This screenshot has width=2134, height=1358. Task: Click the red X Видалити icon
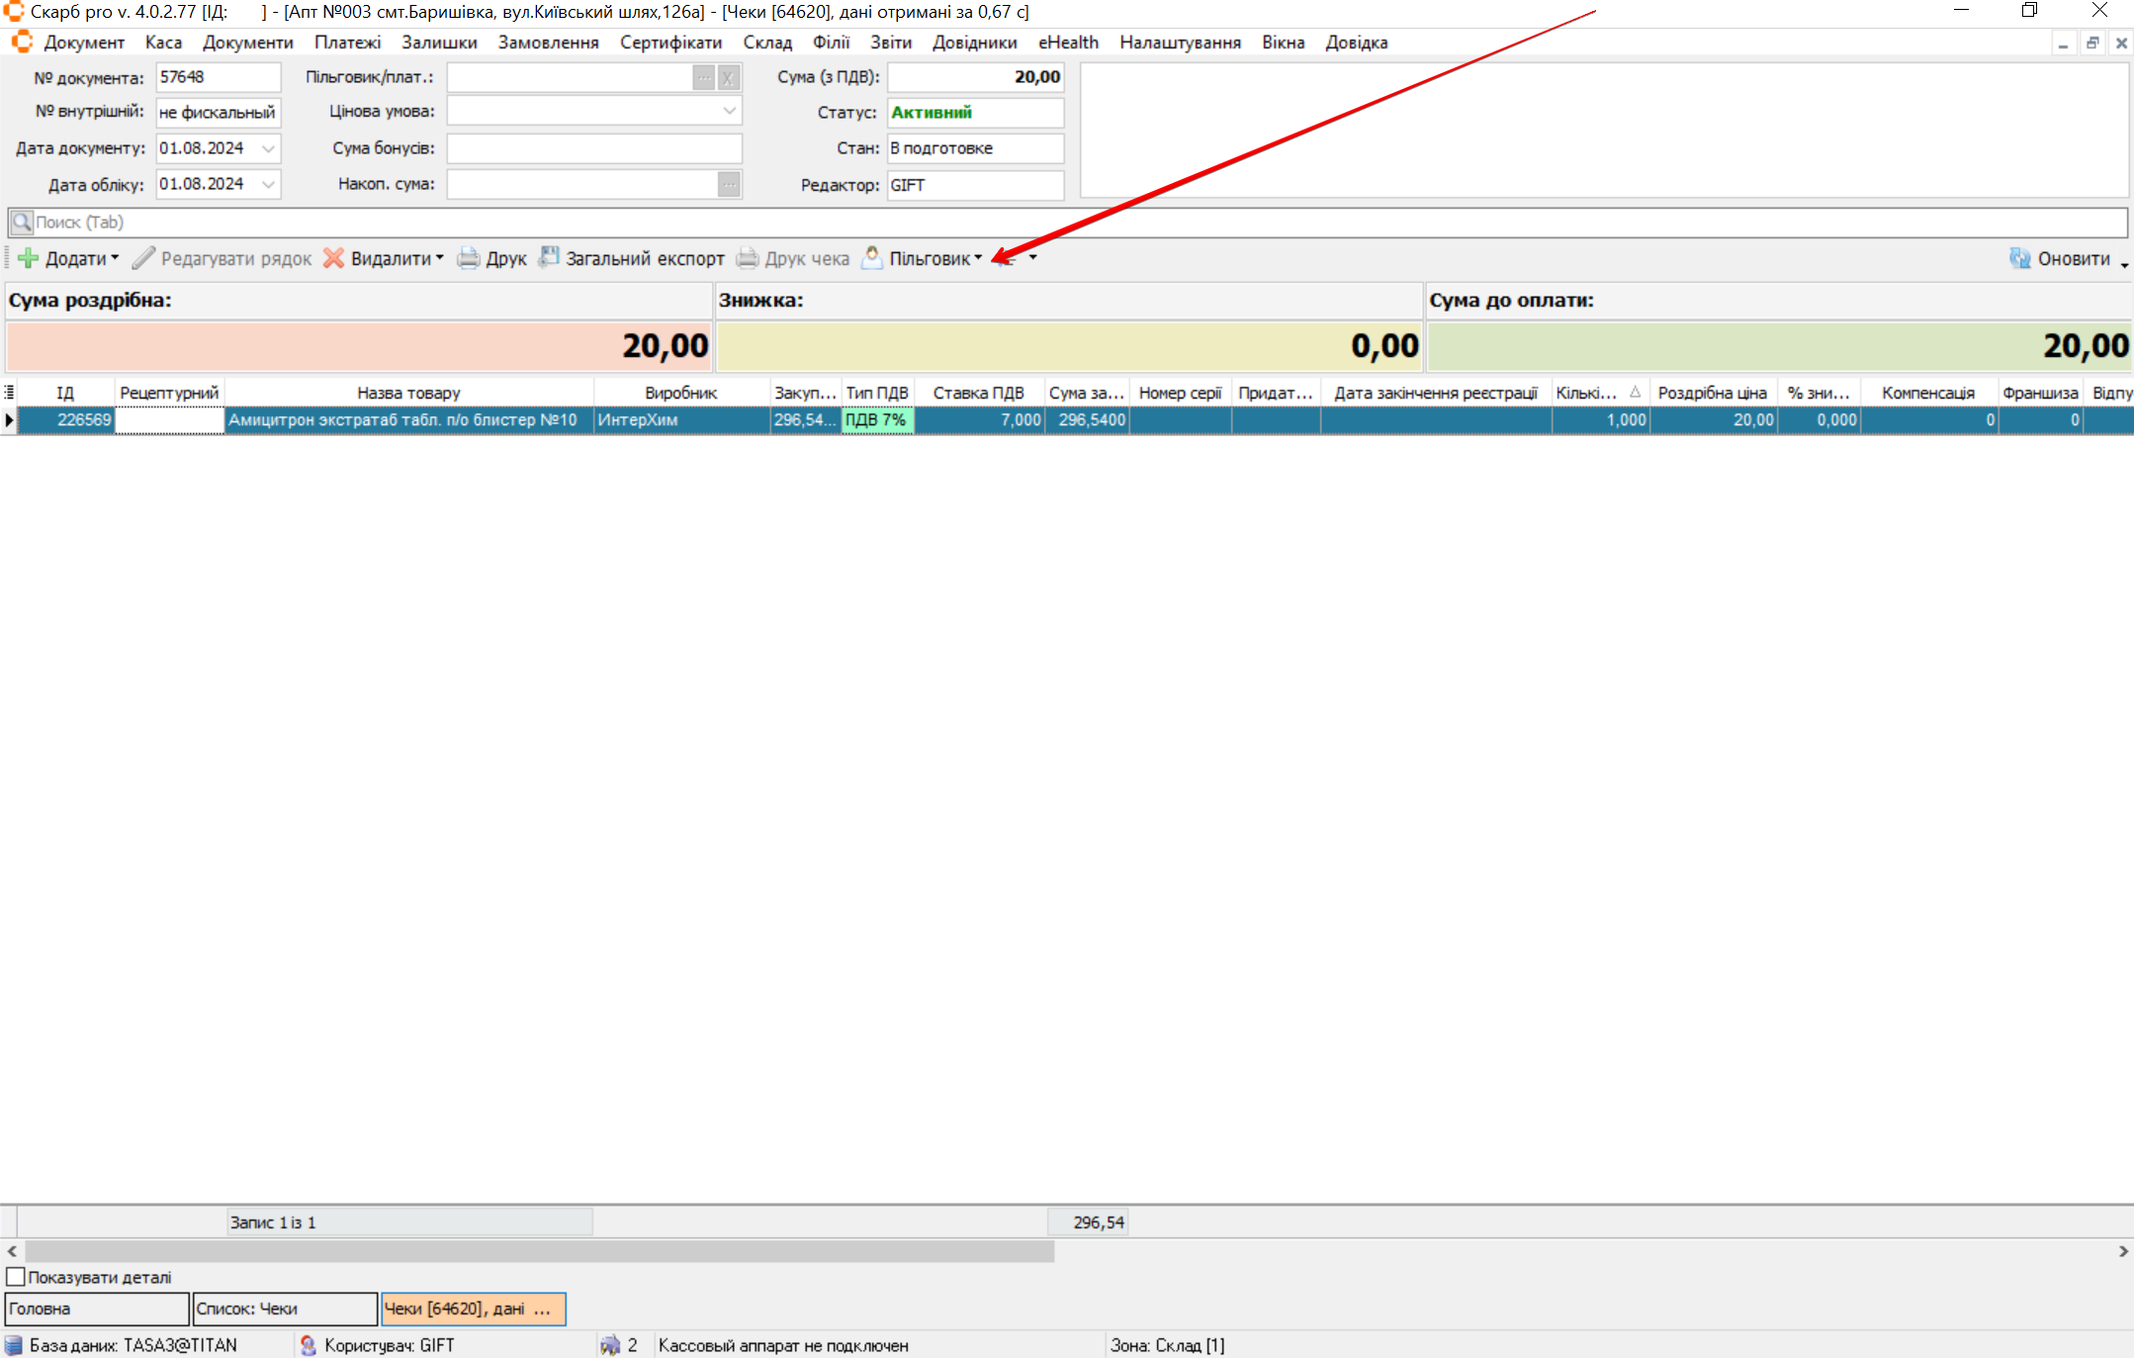point(334,258)
